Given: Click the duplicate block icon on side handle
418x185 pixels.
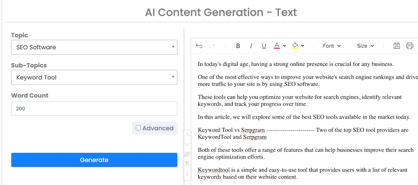Looking at the screenshot, I should 187,154.
